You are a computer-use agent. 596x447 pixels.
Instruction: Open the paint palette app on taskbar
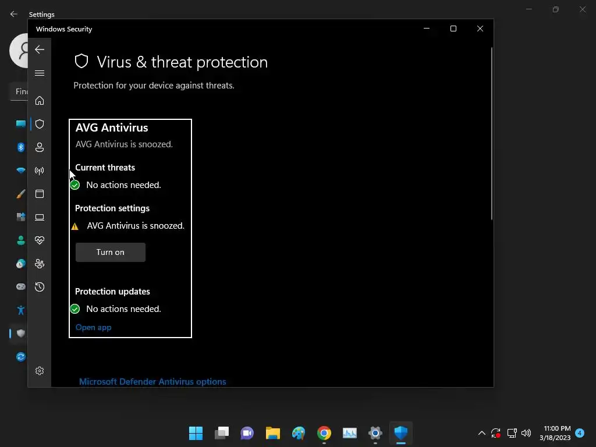pyautogui.click(x=299, y=433)
